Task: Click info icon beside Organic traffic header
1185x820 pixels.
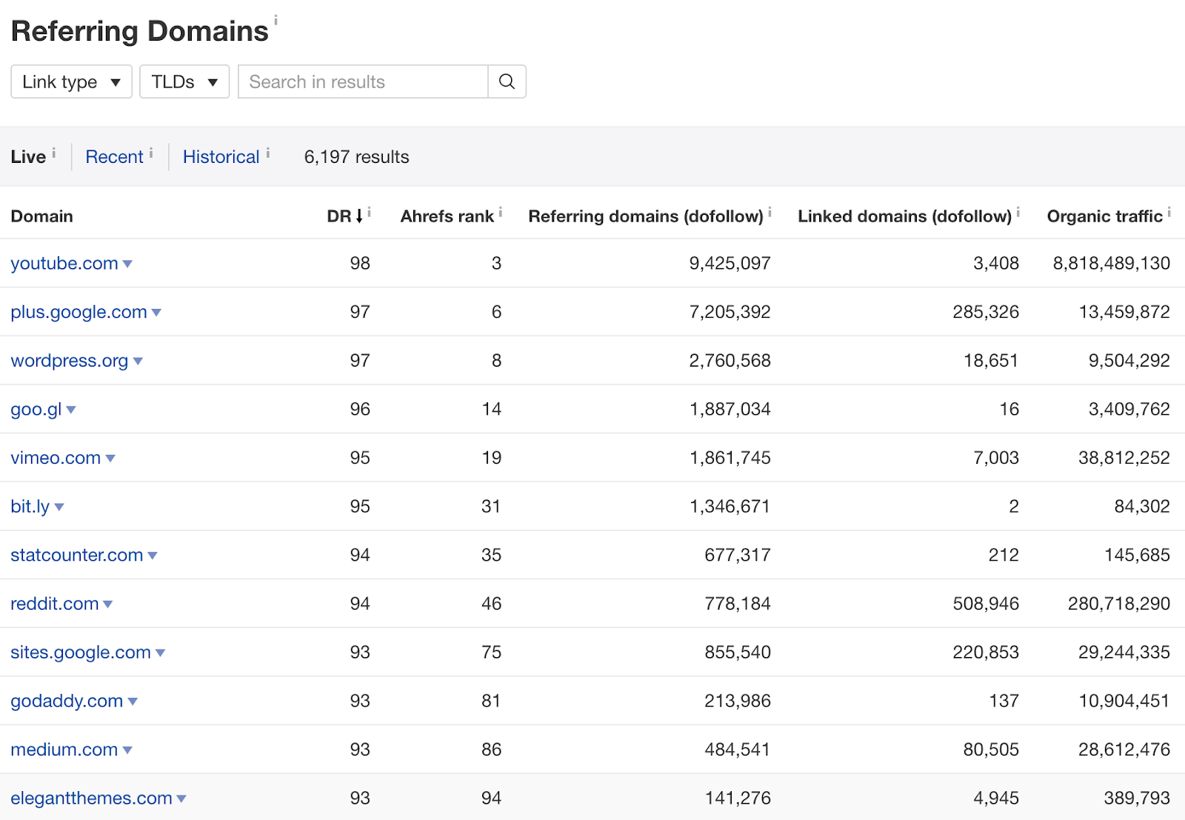Action: (1169, 213)
